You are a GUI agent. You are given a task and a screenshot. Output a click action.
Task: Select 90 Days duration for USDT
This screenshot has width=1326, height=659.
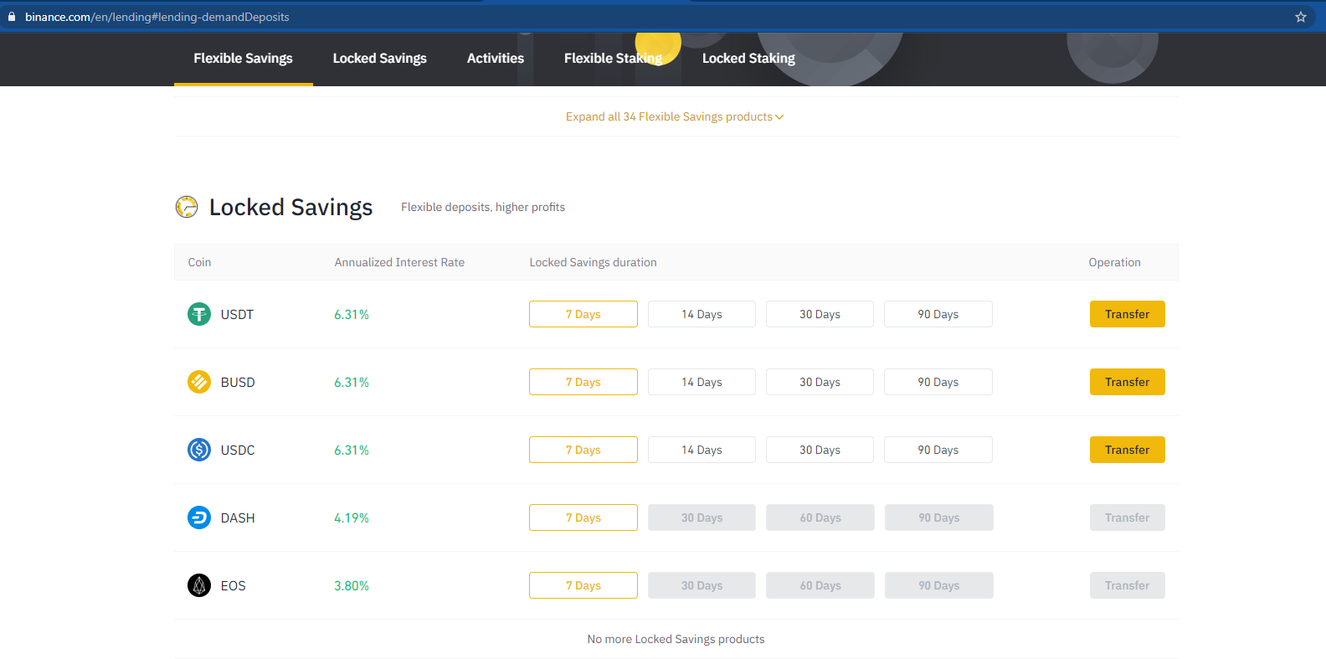pos(938,314)
